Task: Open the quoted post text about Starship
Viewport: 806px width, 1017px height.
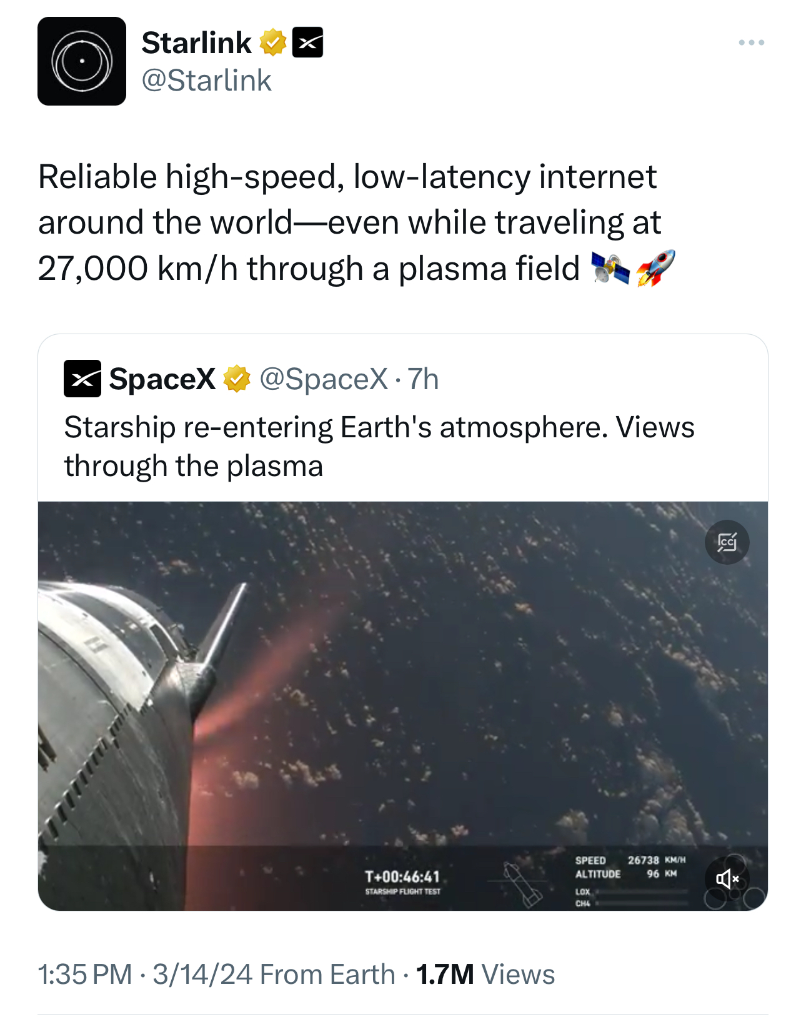Action: tap(379, 446)
